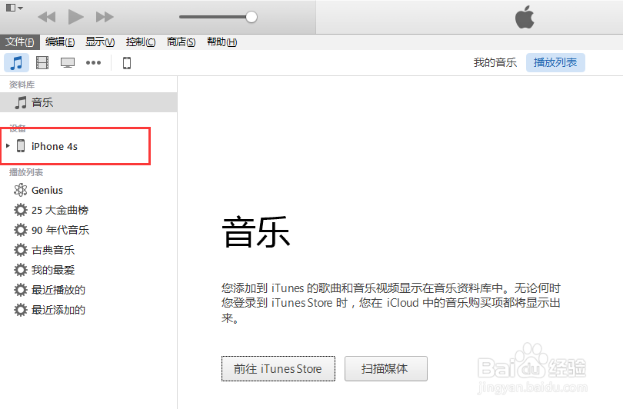Open the 古典音乐 smart playlist
This screenshot has height=409, width=623.
click(x=53, y=250)
